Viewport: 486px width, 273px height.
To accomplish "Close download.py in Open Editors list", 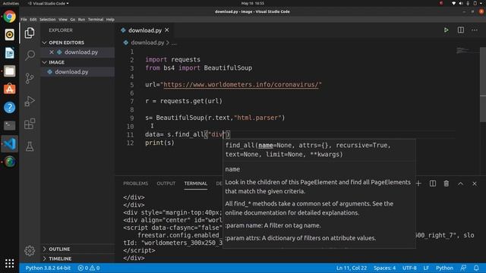I will point(52,52).
